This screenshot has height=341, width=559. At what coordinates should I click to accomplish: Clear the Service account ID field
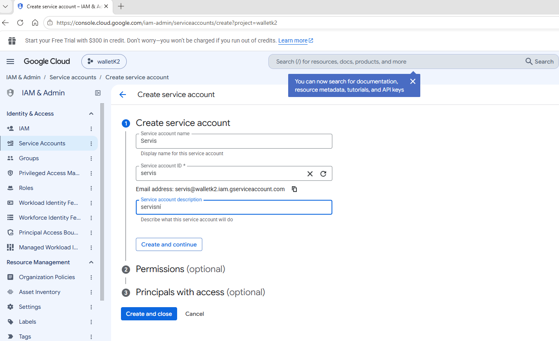click(x=310, y=174)
